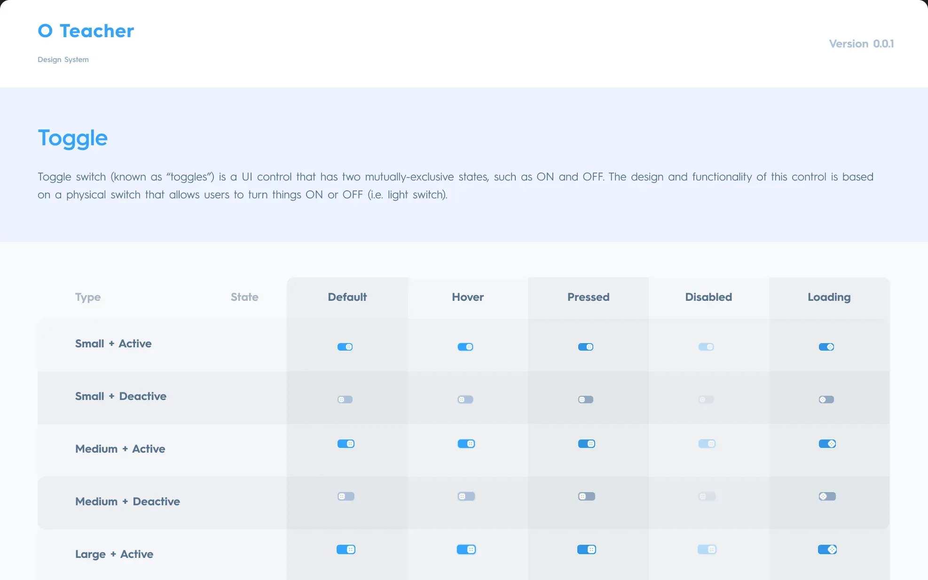
Task: Click the Small + Active Loading switch
Action: 826,347
